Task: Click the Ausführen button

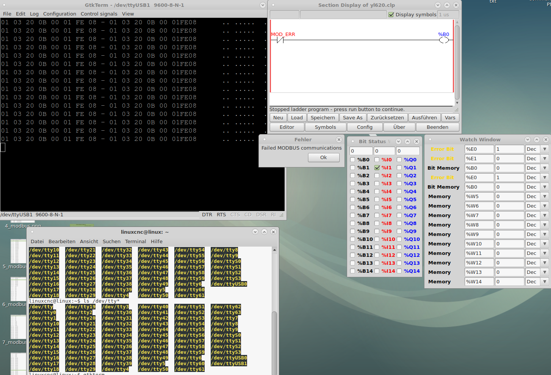Action: [424, 118]
